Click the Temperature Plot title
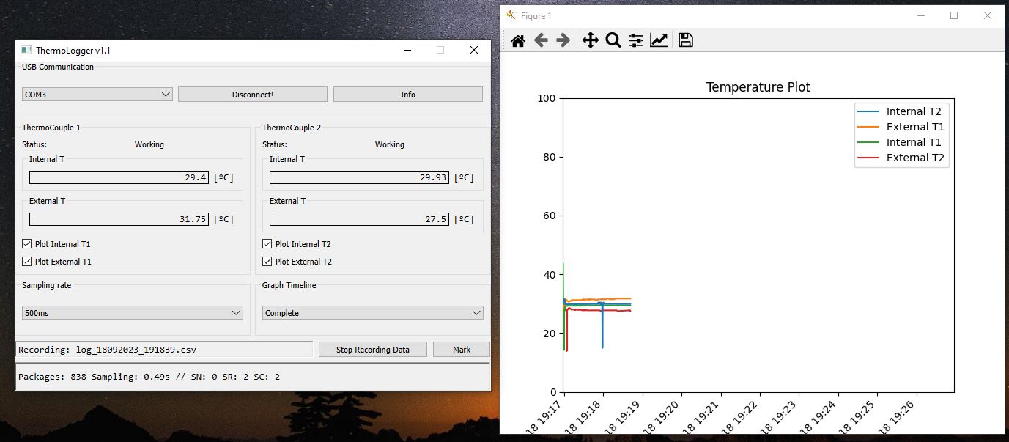The height and width of the screenshot is (442, 1009). (758, 87)
